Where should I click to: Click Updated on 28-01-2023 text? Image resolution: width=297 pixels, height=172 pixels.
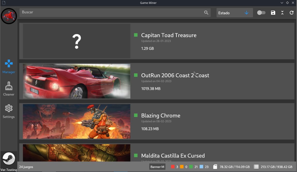point(156,41)
